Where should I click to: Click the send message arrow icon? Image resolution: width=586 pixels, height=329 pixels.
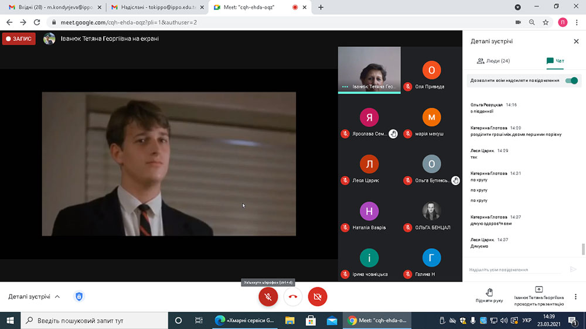coord(573,269)
